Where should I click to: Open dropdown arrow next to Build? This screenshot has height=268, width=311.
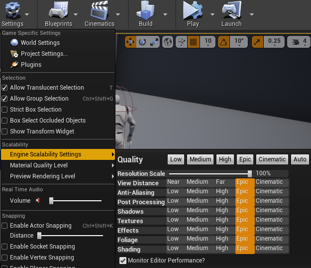(165, 14)
